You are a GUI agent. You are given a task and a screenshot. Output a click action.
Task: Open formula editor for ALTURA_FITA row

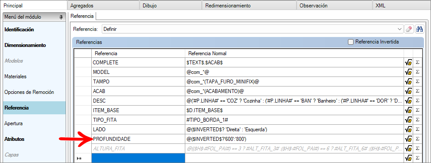point(408,149)
